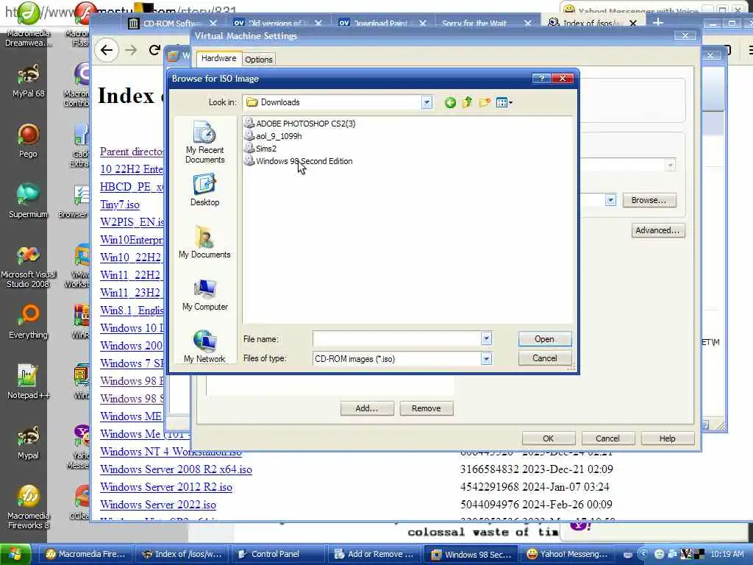Open the Windows Server 2022.iso link
This screenshot has height=565, width=753.
(157, 505)
